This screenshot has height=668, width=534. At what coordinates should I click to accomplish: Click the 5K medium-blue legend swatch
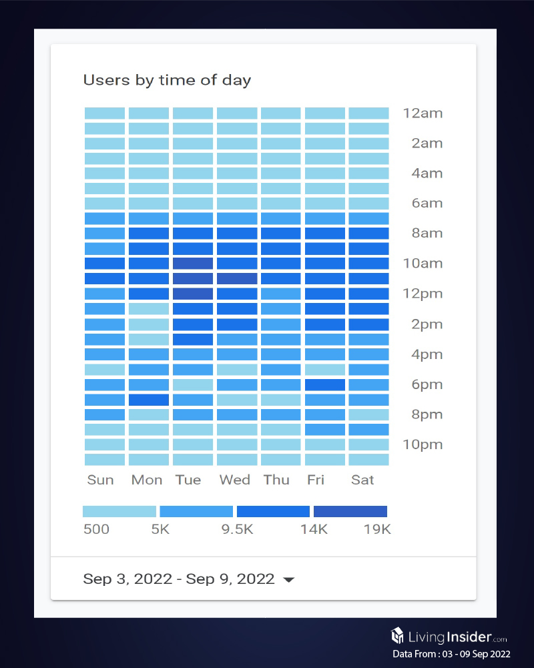196,511
